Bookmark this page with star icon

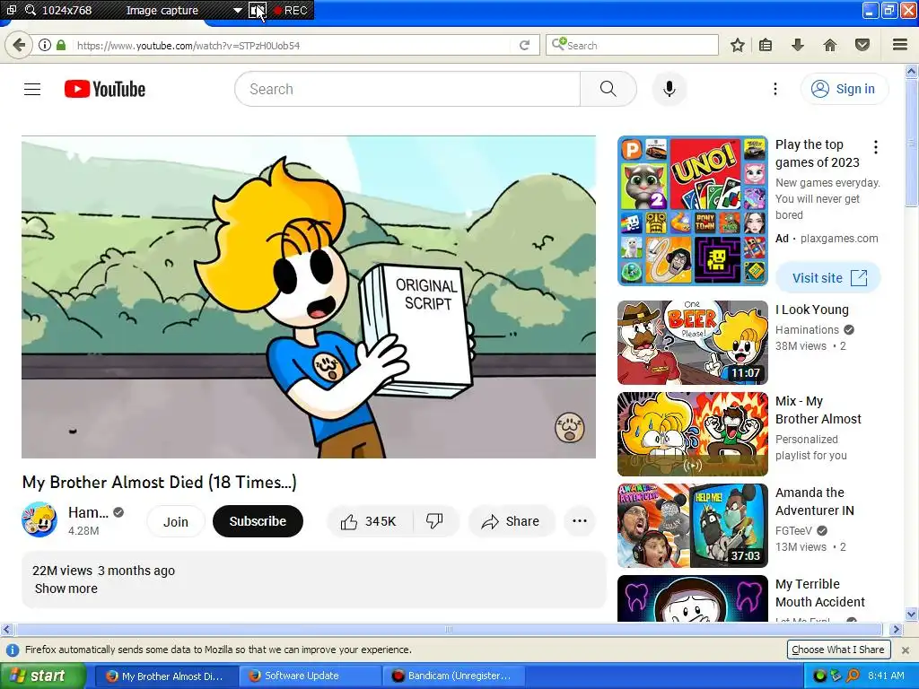pyautogui.click(x=738, y=45)
